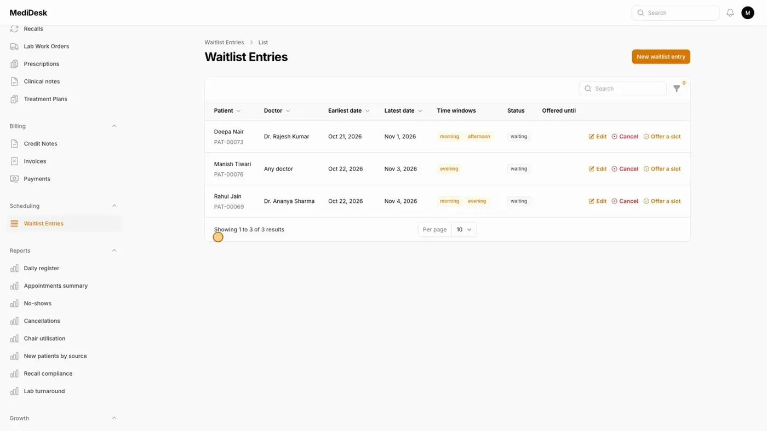Sort table by Latest date column

(403, 110)
